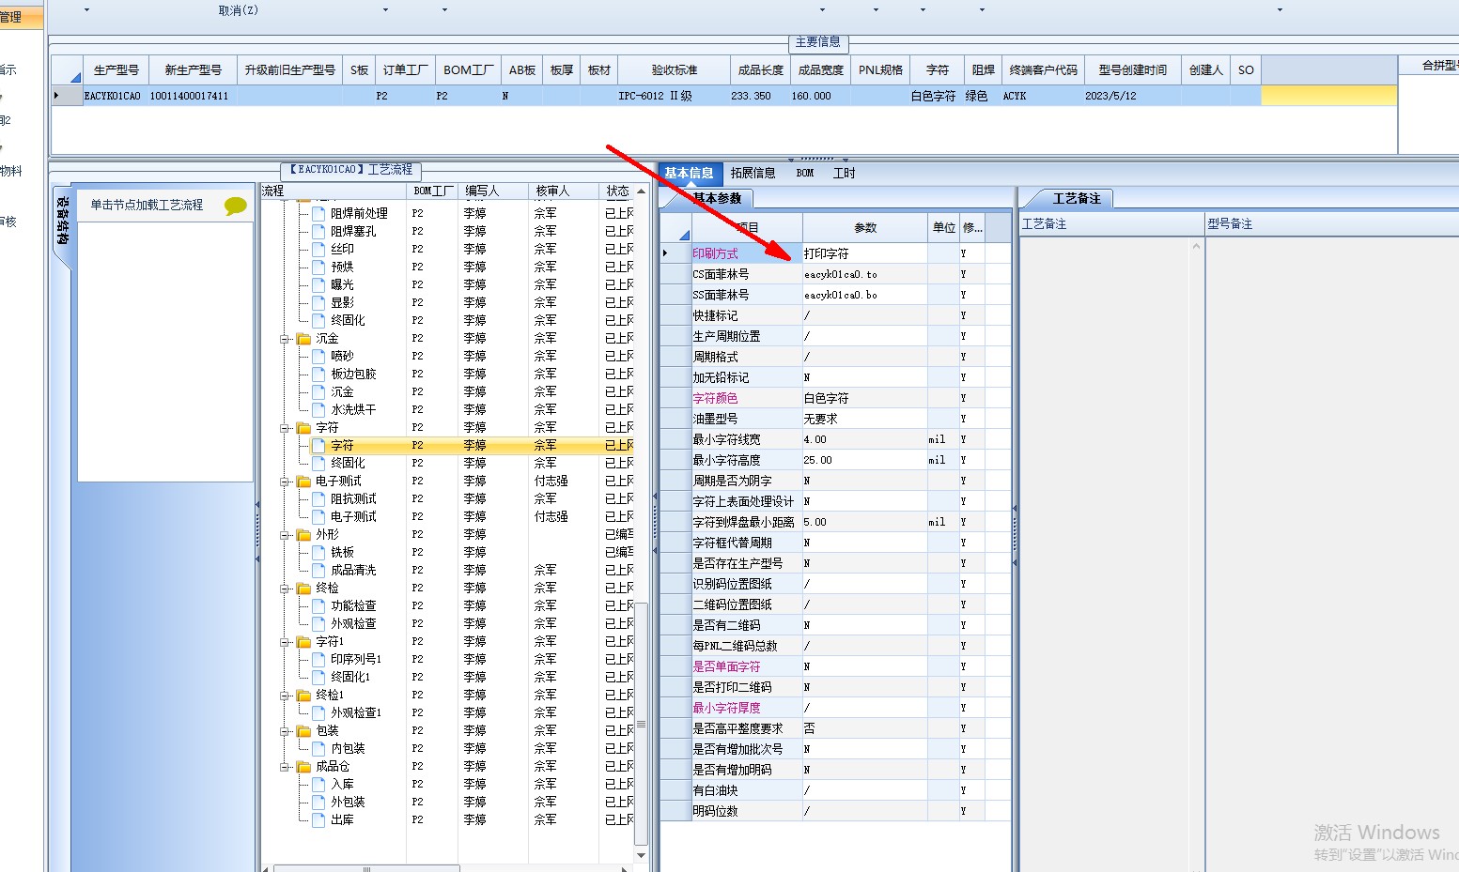Select model row EACYK01CA0 in main grid
Image resolution: width=1459 pixels, height=872 pixels.
click(x=723, y=96)
